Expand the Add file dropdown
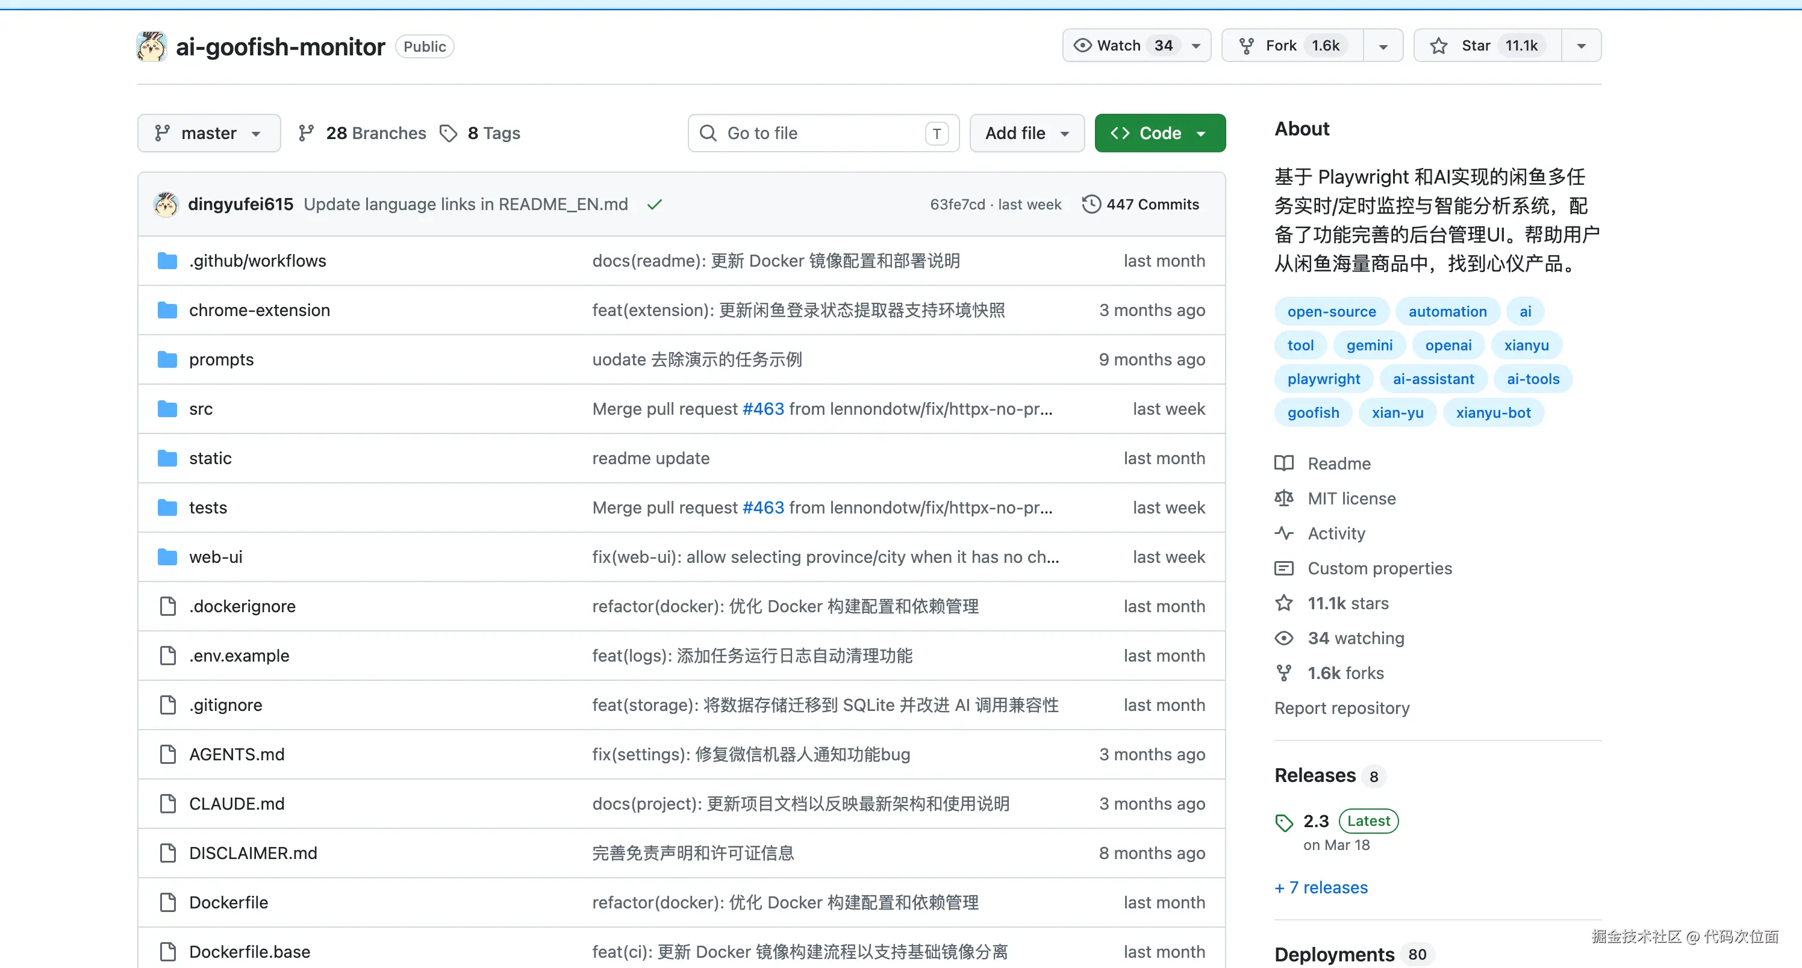 tap(1026, 133)
